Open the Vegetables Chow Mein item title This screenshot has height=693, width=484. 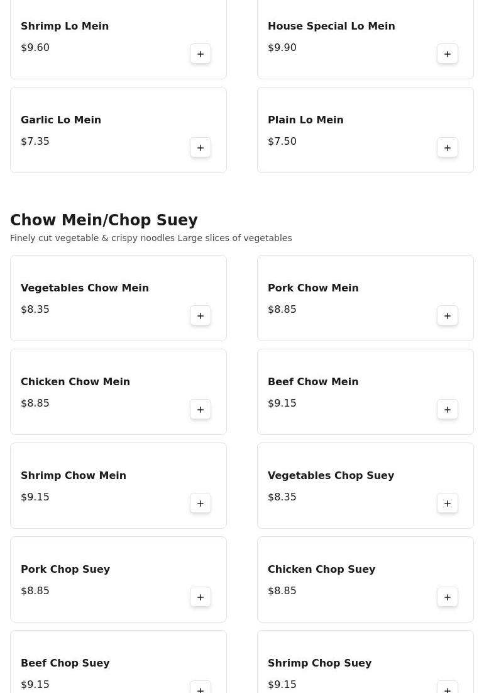click(x=85, y=288)
